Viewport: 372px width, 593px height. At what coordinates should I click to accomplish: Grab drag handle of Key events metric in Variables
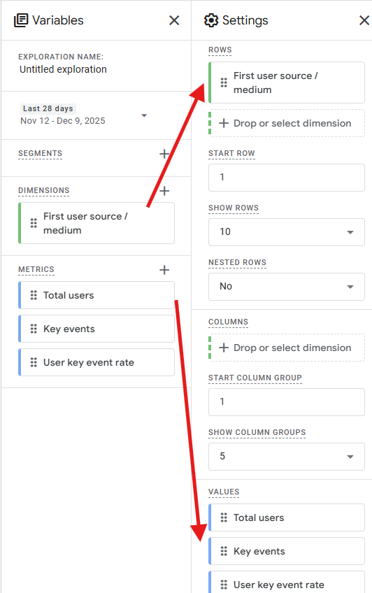[34, 329]
